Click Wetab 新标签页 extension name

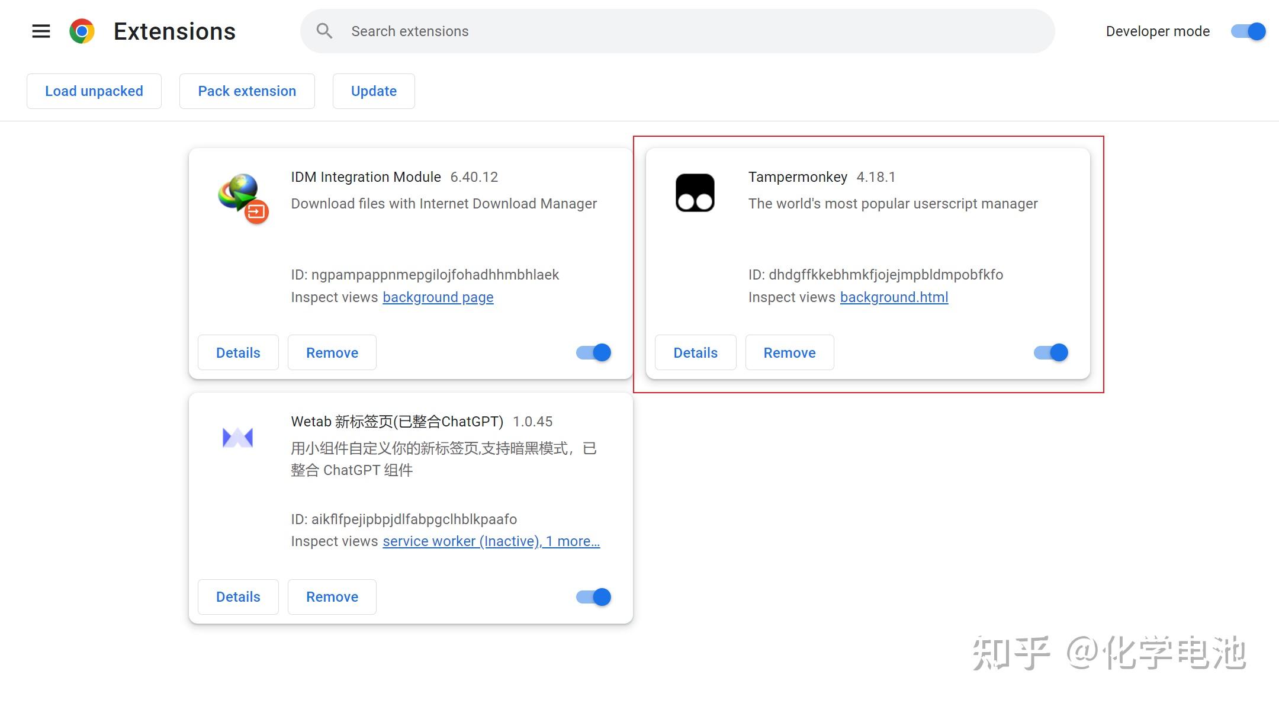397,422
